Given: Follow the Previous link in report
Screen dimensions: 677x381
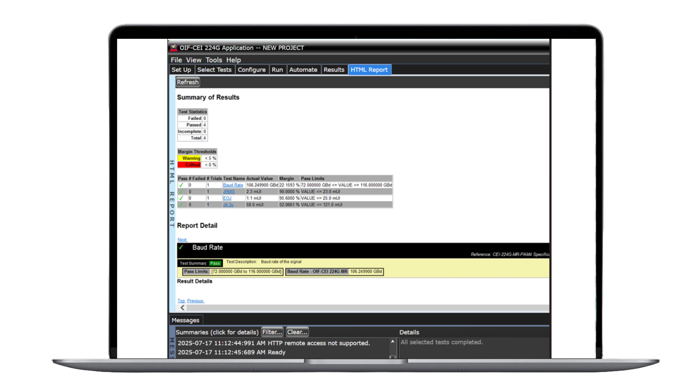Looking at the screenshot, I should [195, 301].
